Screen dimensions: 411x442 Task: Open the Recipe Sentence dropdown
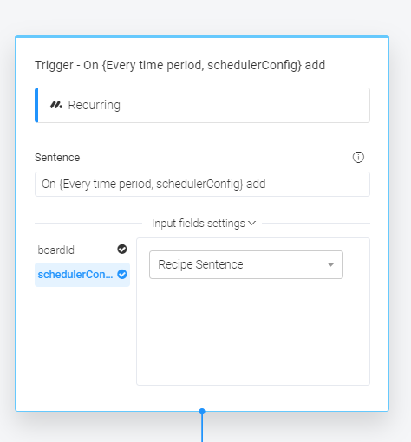tap(246, 264)
